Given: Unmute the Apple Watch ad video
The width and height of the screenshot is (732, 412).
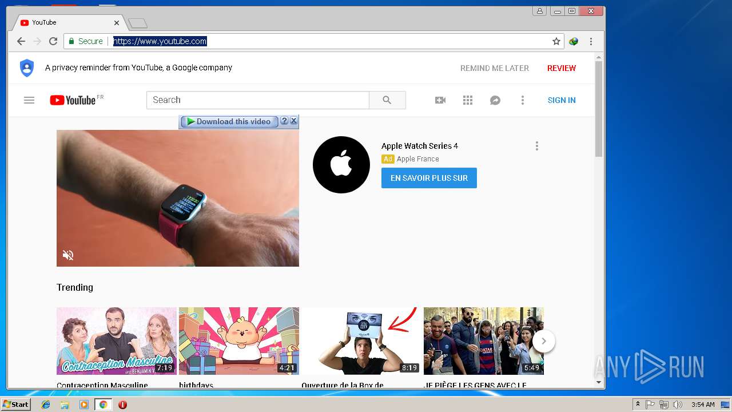Looking at the screenshot, I should [68, 255].
